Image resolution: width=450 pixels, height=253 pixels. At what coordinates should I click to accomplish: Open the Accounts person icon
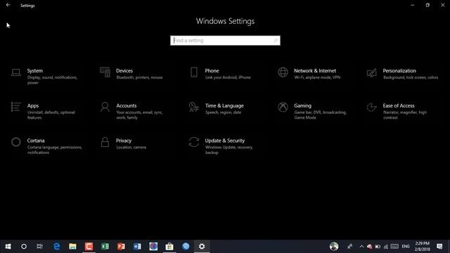click(105, 107)
